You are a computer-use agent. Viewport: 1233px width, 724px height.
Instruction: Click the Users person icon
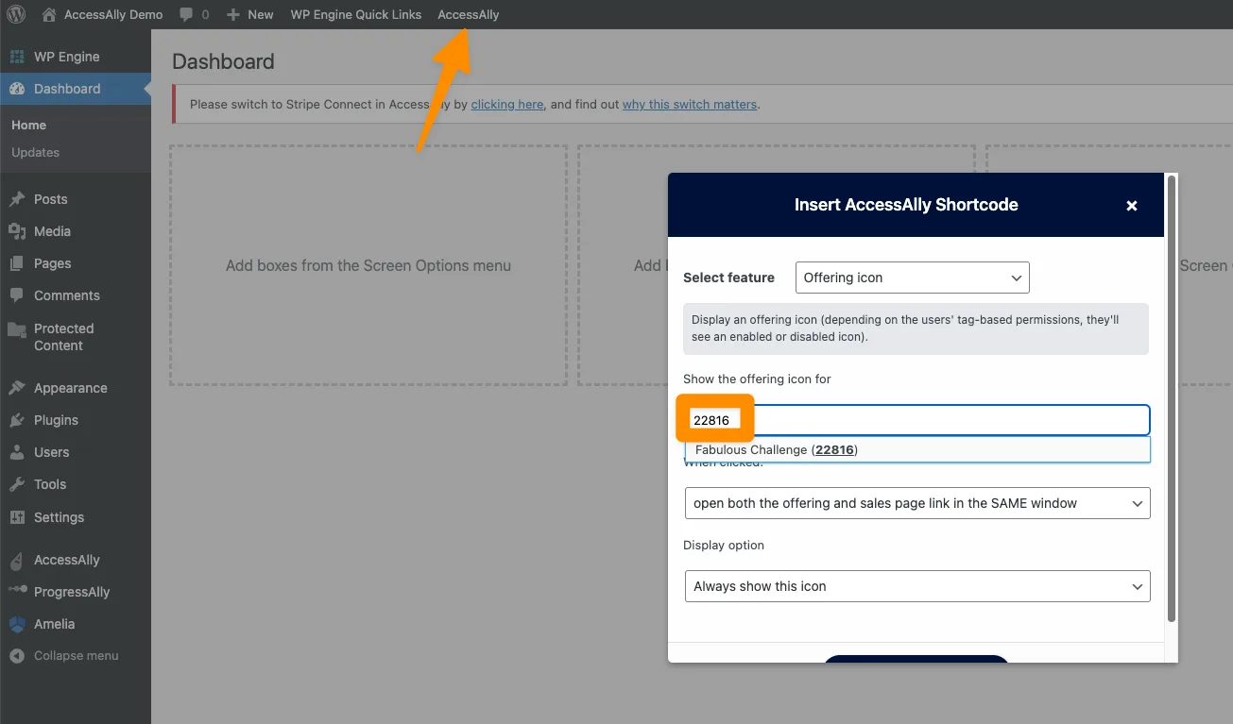[x=16, y=452]
